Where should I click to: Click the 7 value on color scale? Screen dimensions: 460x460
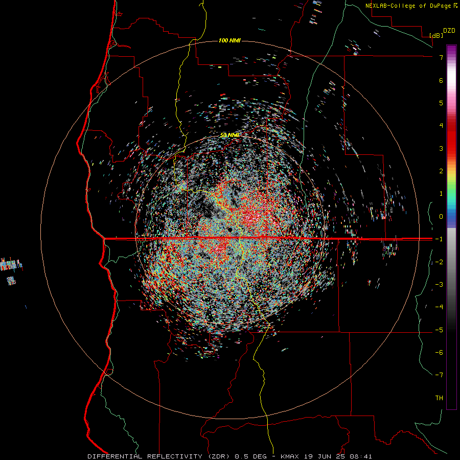[441, 57]
